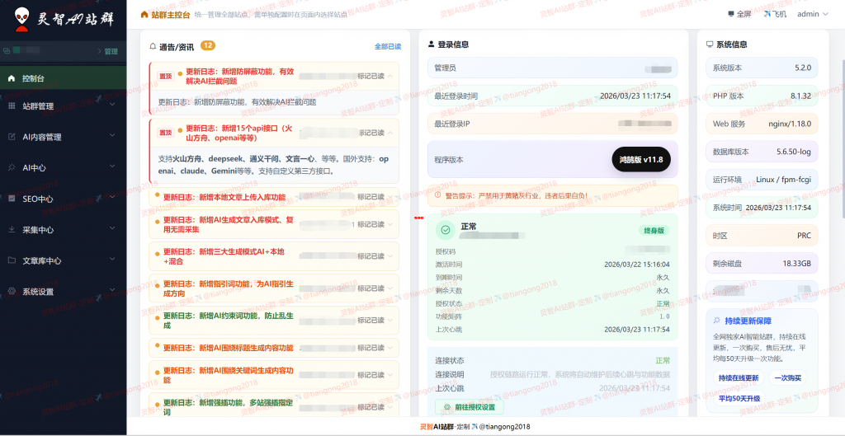Screen dimensions: 845x436
Task: Click the gear icon beside 系统设置
Action: coord(12,292)
